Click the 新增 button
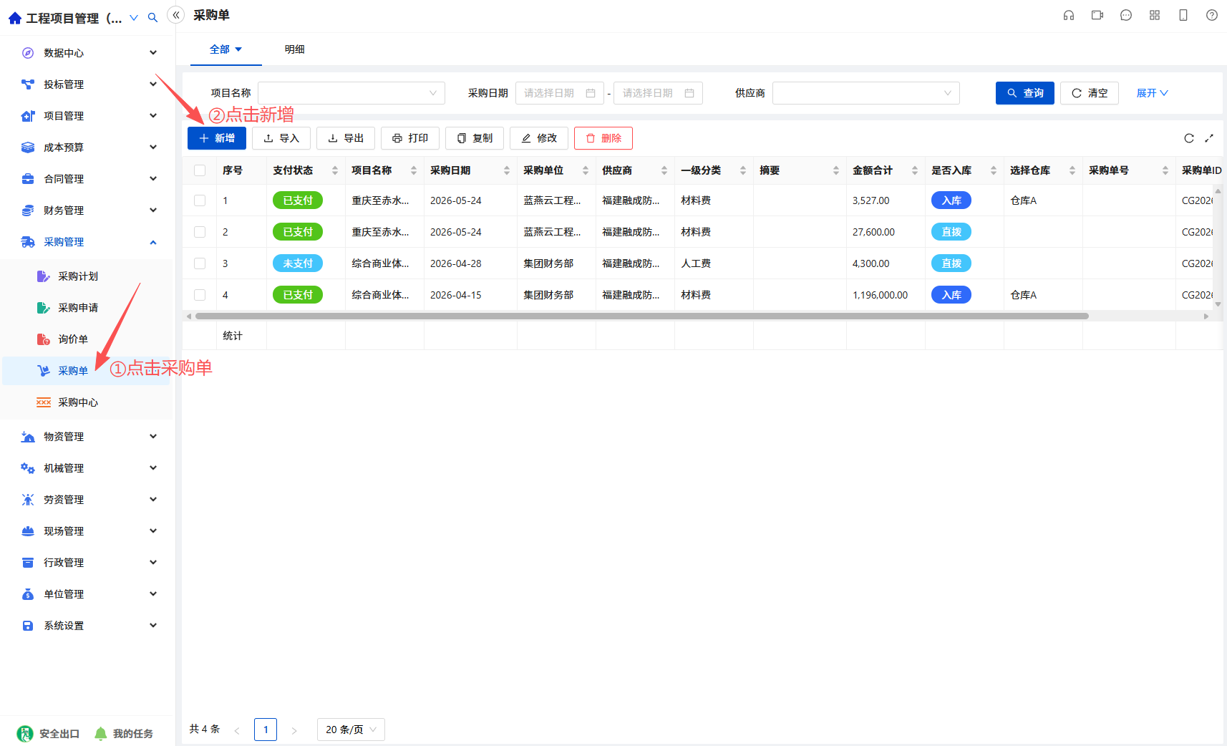The height and width of the screenshot is (746, 1227). [217, 138]
